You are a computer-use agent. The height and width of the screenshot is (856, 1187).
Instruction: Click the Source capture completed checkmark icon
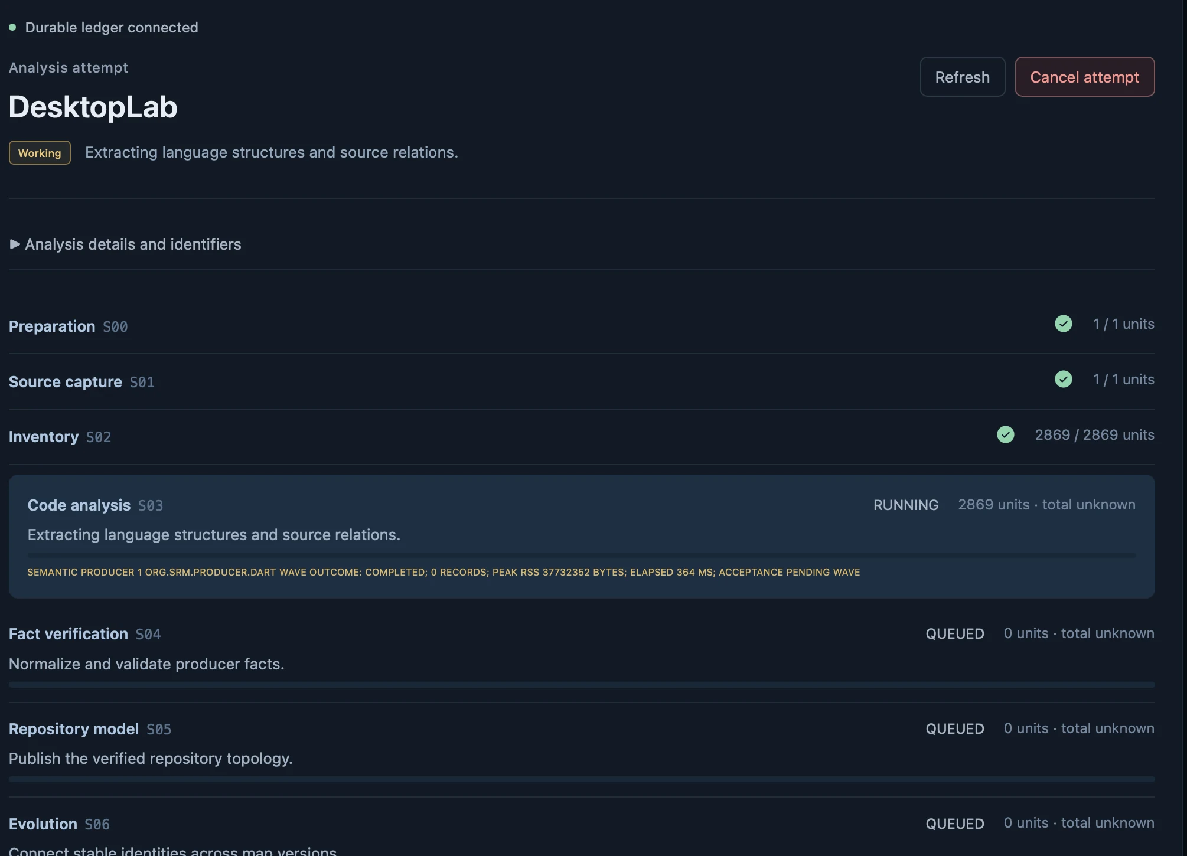tap(1063, 379)
